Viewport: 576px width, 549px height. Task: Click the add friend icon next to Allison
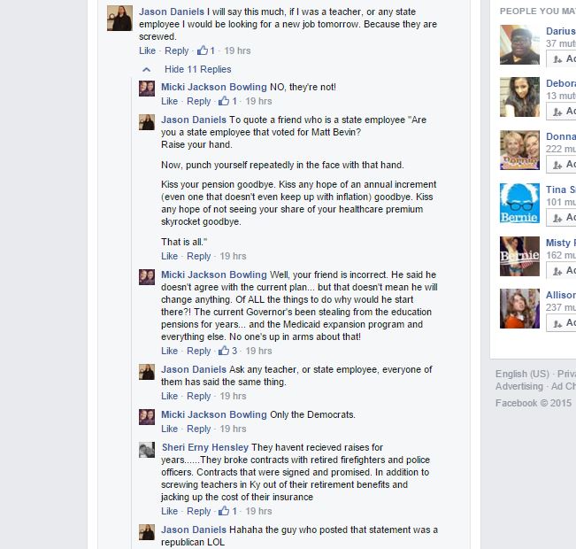click(x=557, y=323)
